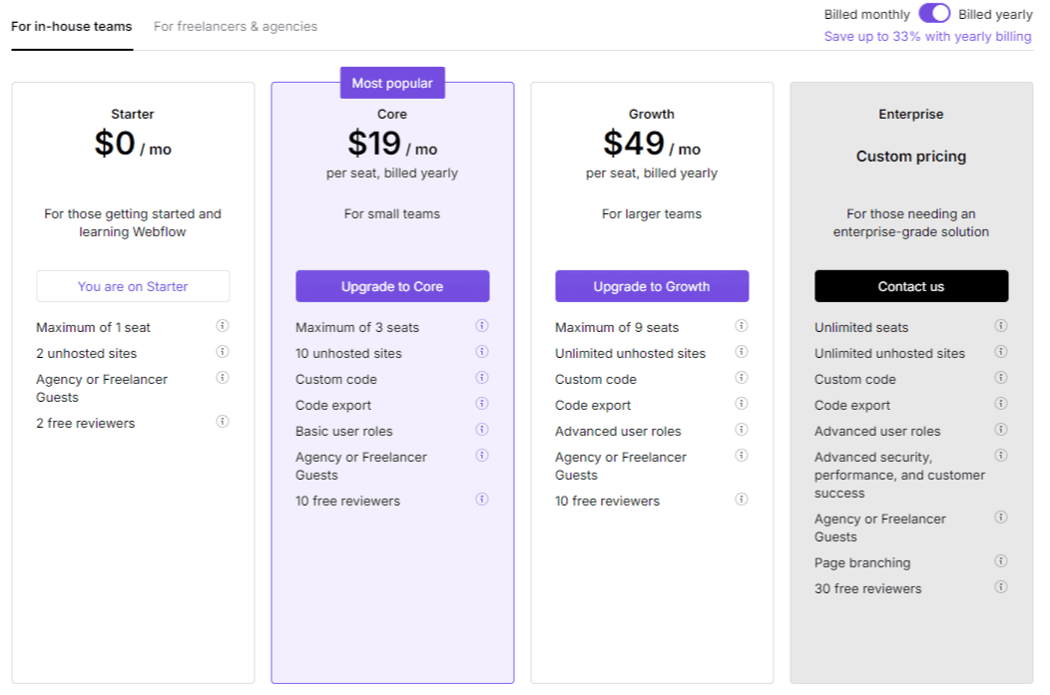Open info icon for Growth 10 free reviewers
Viewport: 1050px width, 695px height.
(742, 500)
